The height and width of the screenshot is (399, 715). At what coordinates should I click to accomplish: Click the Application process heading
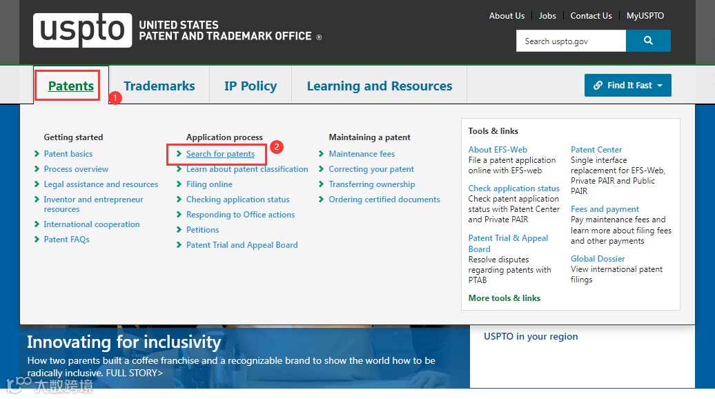point(224,137)
